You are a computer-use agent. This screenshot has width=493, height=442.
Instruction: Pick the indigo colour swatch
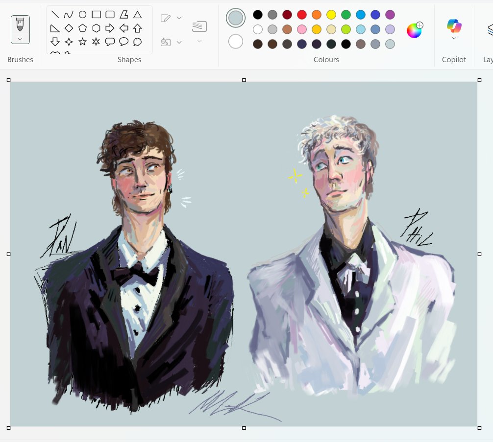pos(375,15)
